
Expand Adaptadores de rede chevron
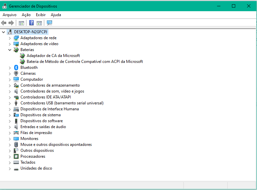[x=10, y=38]
